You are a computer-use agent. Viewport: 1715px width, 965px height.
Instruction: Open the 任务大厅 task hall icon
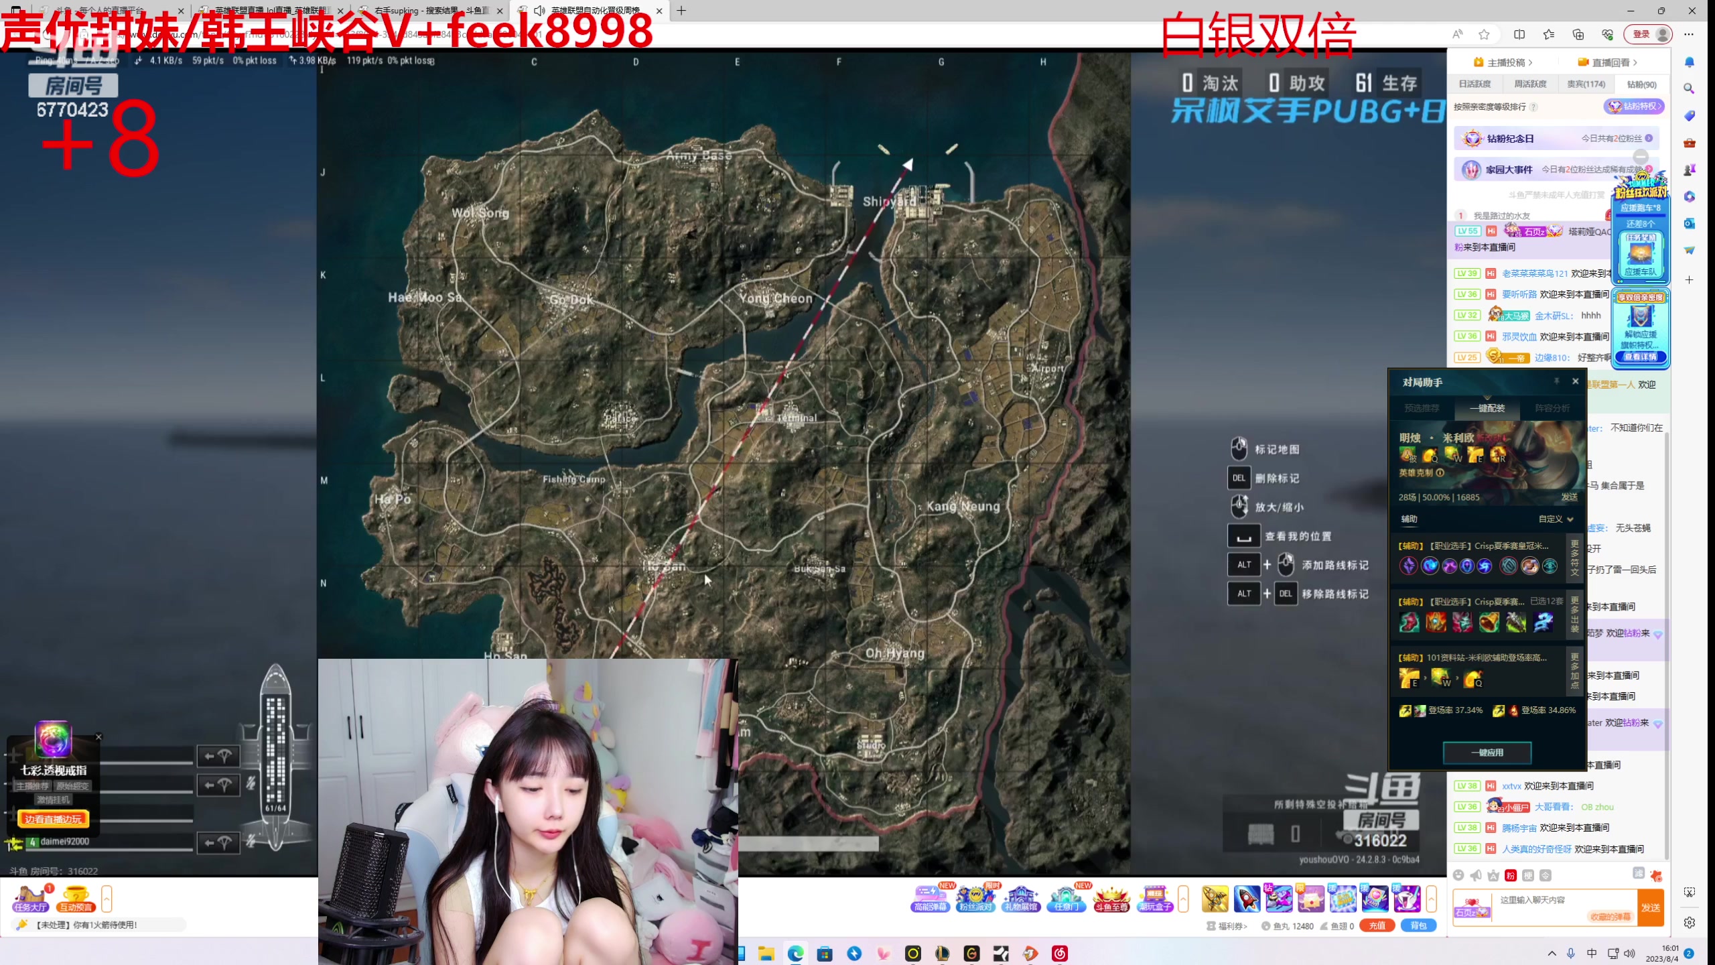(x=30, y=899)
